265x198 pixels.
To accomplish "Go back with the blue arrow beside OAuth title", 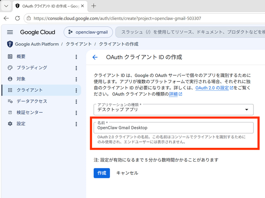I will [x=95, y=57].
